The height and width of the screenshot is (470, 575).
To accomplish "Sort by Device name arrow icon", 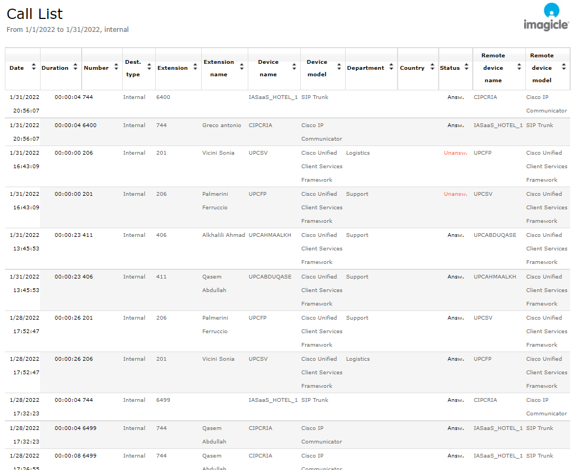I will (x=294, y=68).
